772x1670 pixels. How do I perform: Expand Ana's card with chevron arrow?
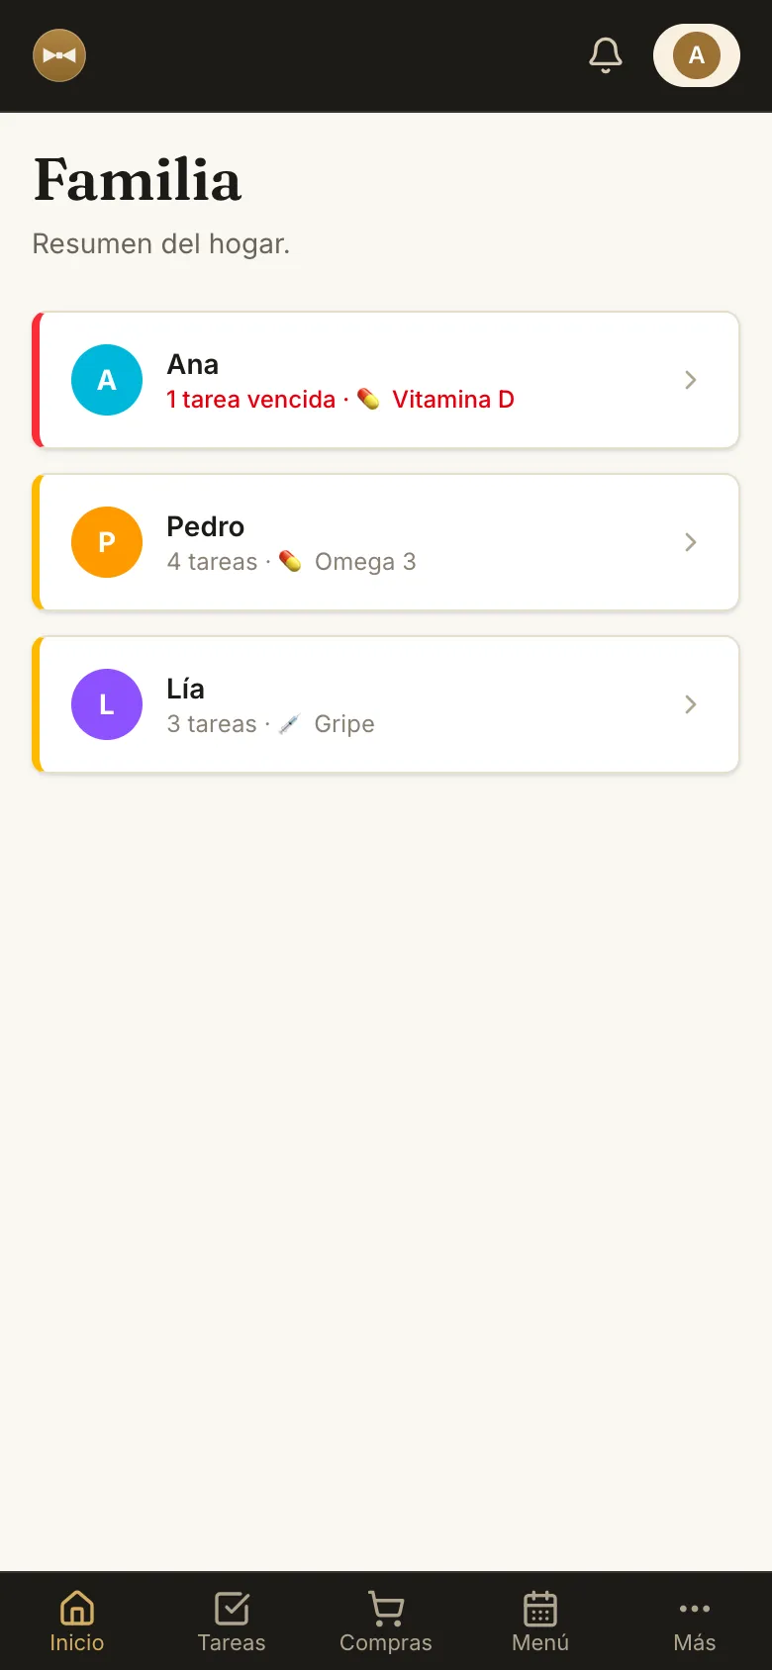[691, 380]
